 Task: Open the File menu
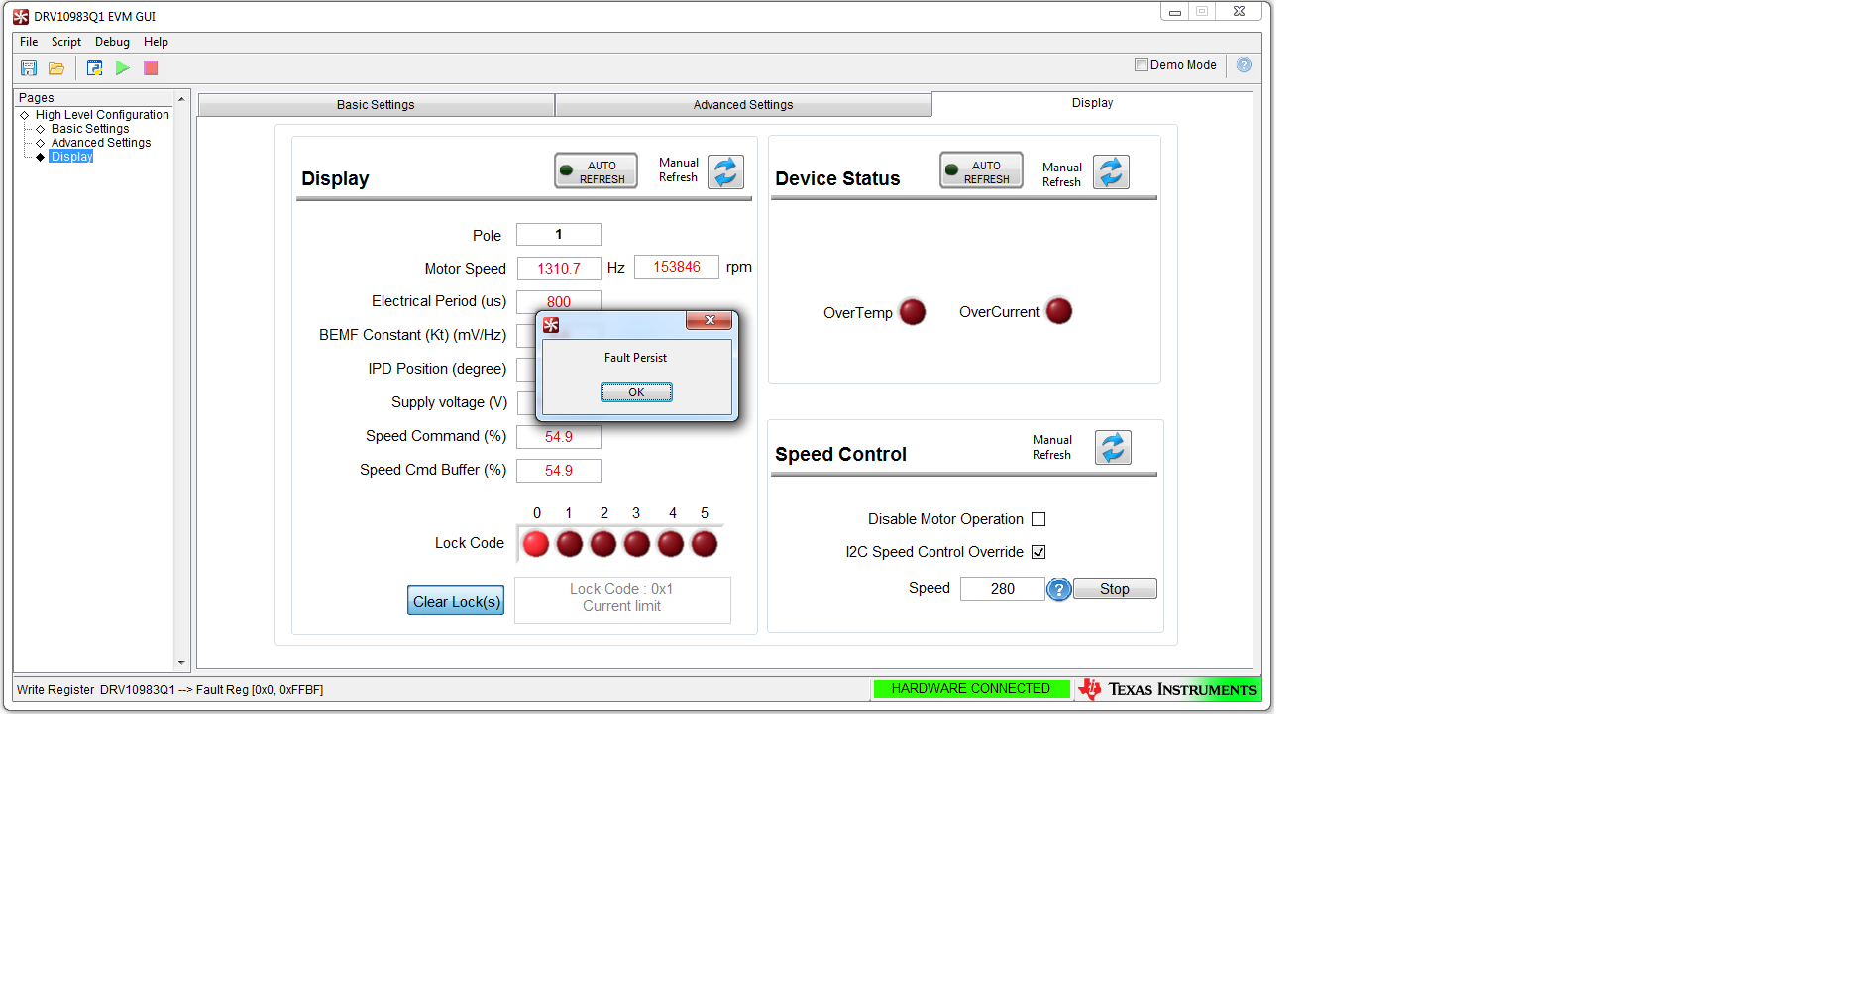point(29,42)
